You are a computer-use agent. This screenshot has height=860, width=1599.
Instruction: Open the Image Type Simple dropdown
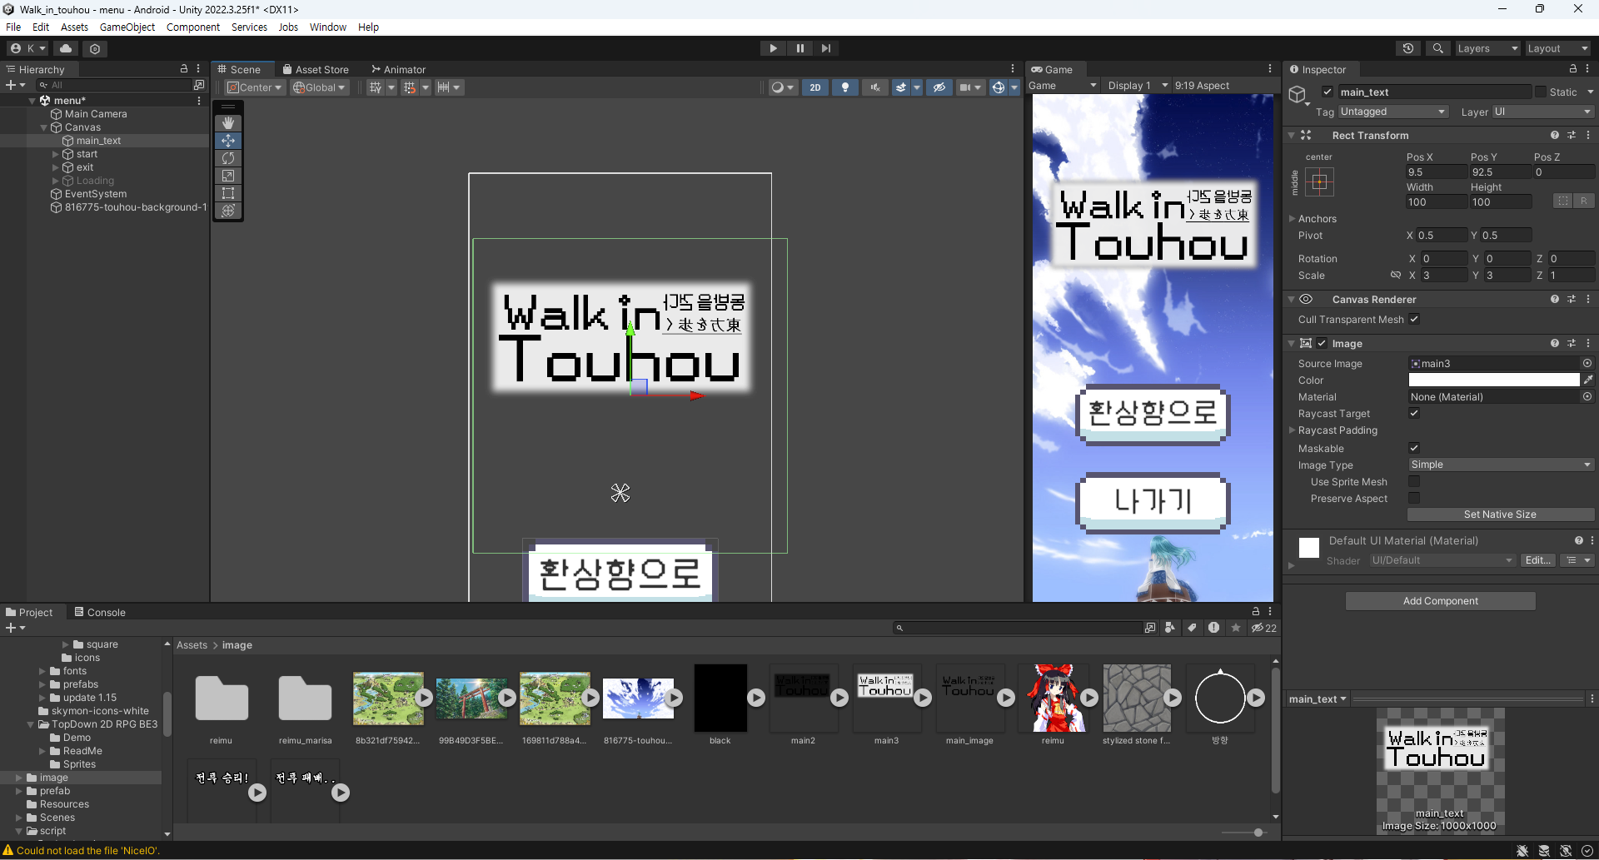1501,465
